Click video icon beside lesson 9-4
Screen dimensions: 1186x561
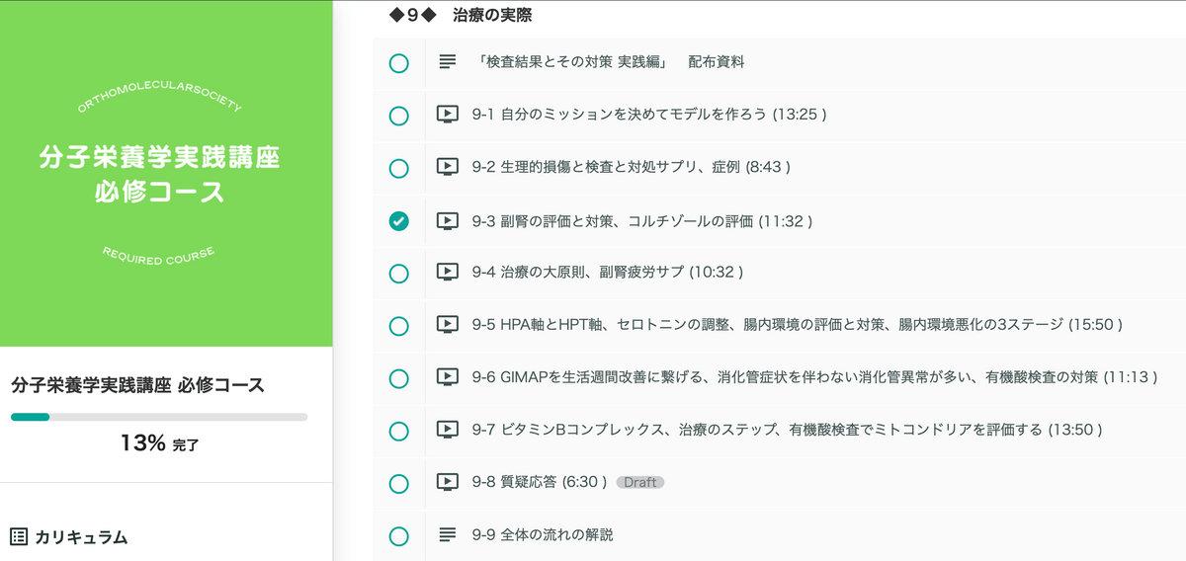tap(448, 272)
